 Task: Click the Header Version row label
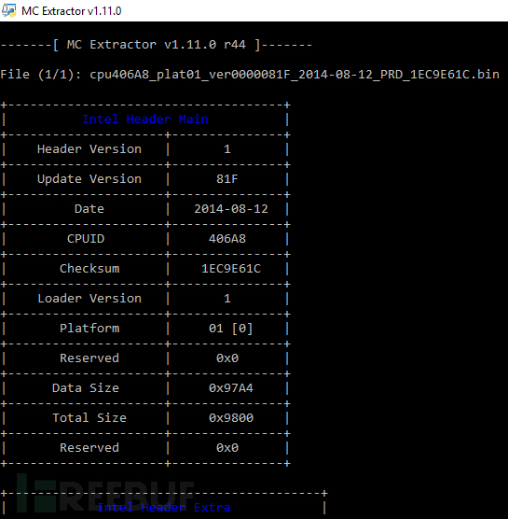89,149
